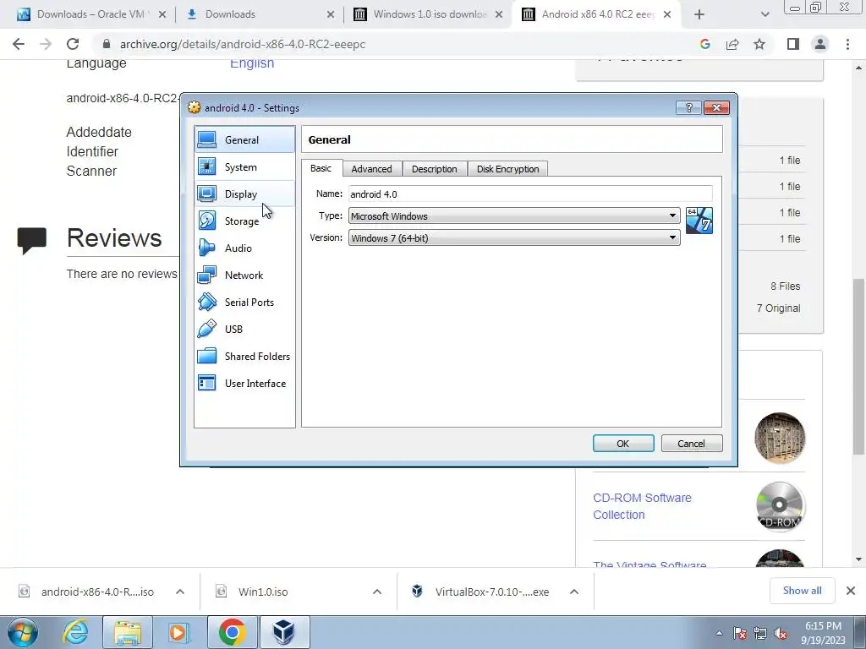Click the CD-ROM collection thumbnail

tap(779, 506)
